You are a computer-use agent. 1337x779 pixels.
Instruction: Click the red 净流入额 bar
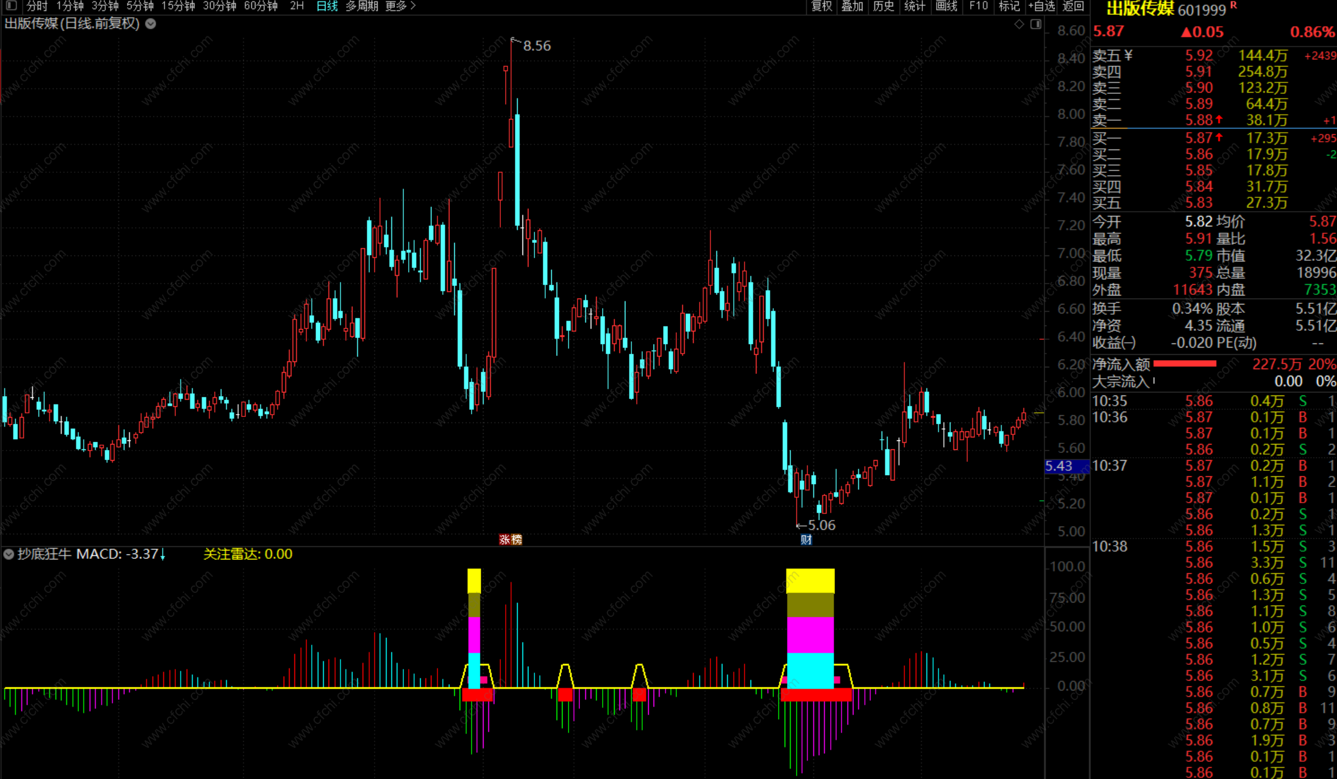tap(1184, 364)
